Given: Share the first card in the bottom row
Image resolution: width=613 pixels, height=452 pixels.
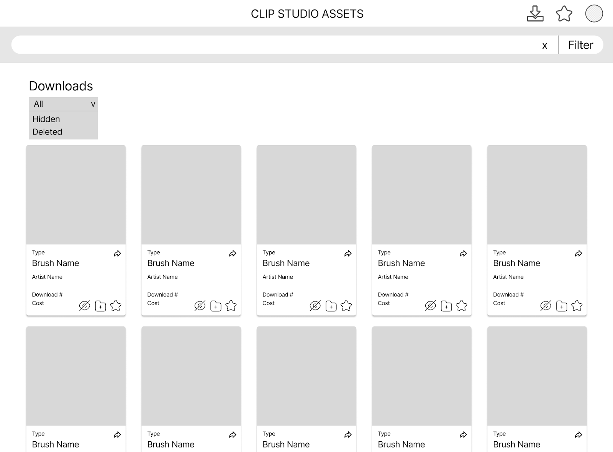Looking at the screenshot, I should click(117, 434).
